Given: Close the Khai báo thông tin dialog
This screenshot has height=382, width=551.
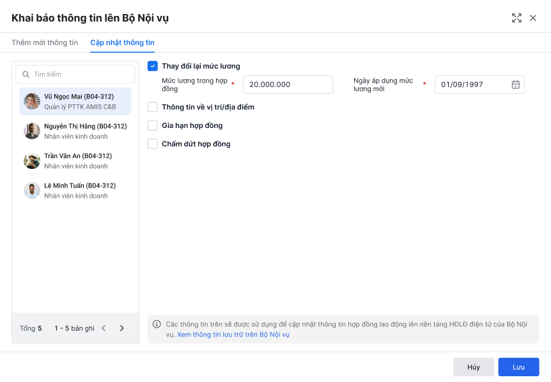Looking at the screenshot, I should coord(533,18).
